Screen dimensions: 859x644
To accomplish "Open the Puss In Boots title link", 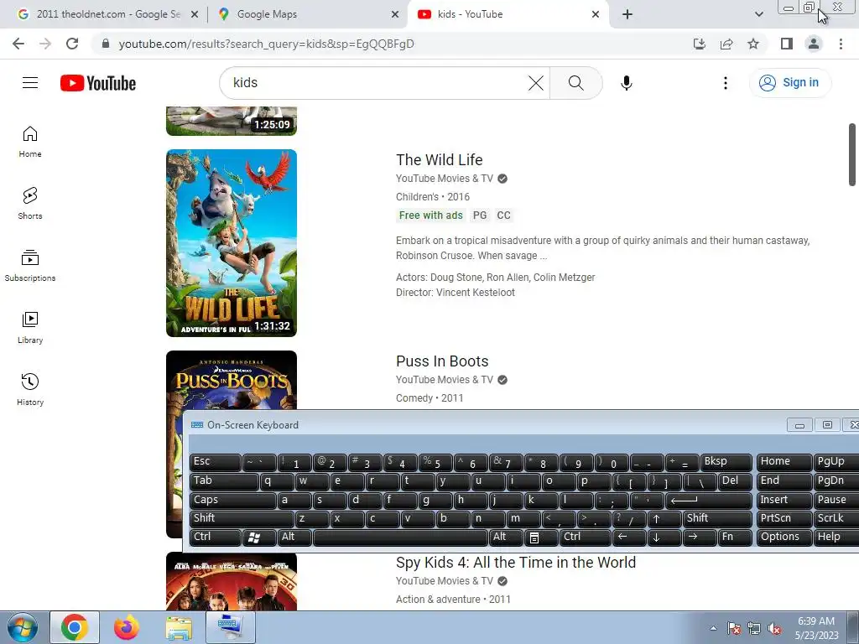I will point(442,361).
